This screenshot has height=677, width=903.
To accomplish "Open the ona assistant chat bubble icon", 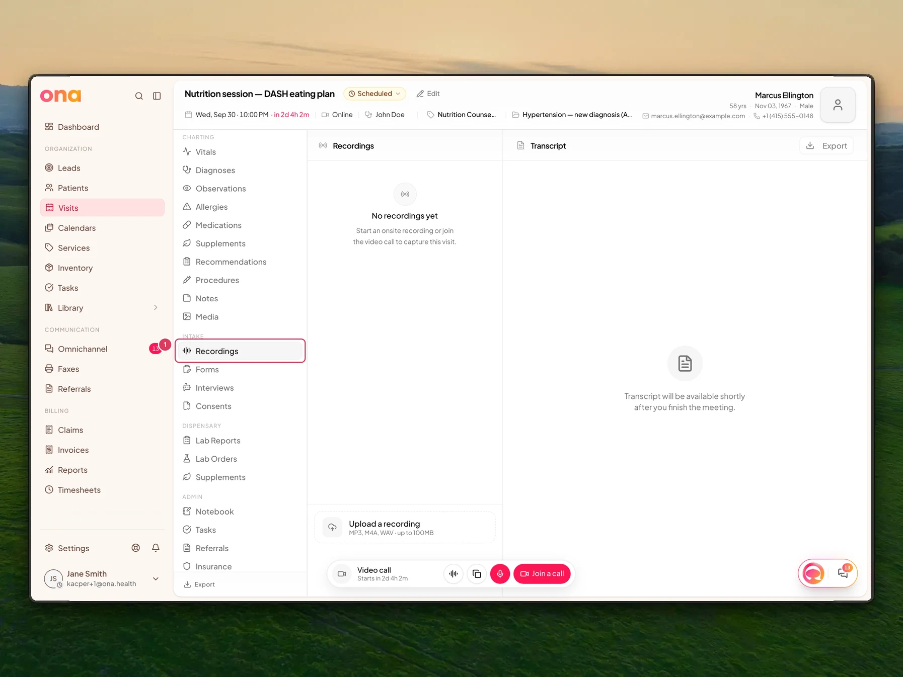I will 813,573.
